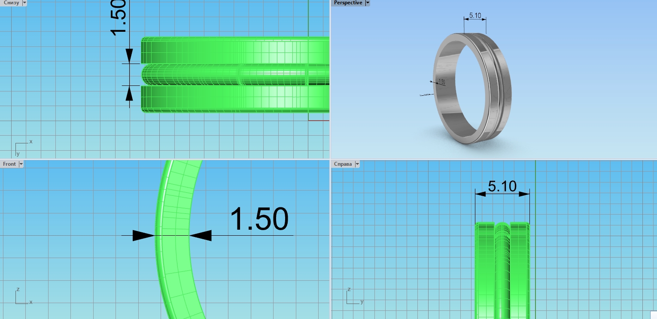657x319 pixels.
Task: Click the XY axis icon in Снизу viewport
Action: click(x=21, y=147)
